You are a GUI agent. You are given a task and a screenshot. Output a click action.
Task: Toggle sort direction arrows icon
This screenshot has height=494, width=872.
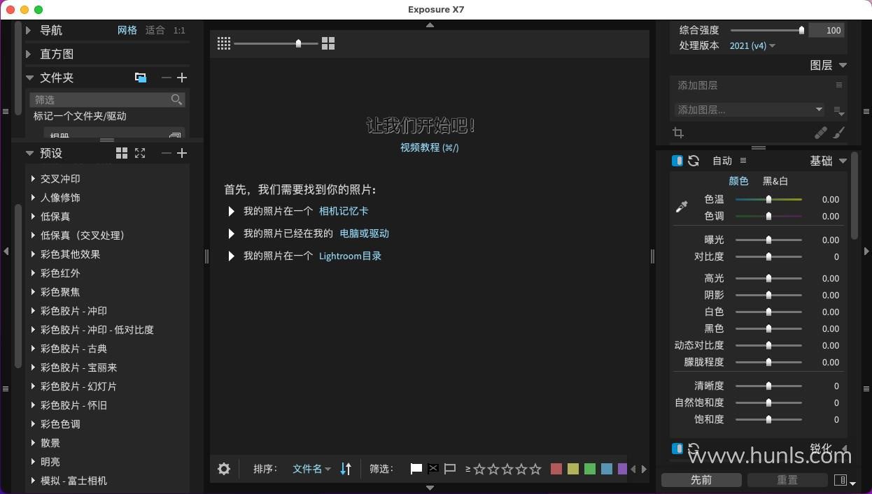(346, 469)
